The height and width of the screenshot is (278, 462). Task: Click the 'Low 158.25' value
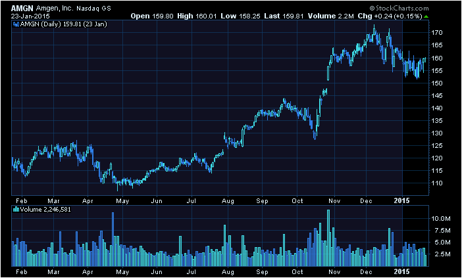(240, 16)
